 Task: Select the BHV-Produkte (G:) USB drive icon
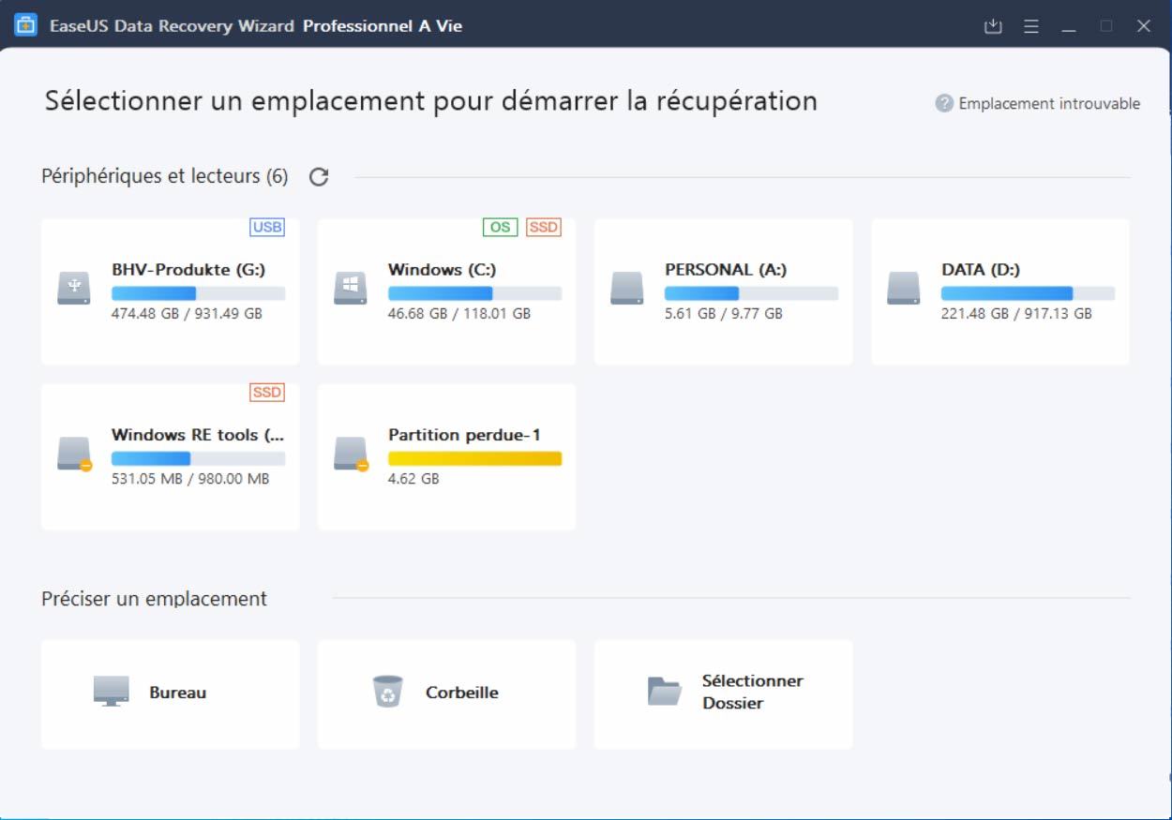click(x=74, y=288)
